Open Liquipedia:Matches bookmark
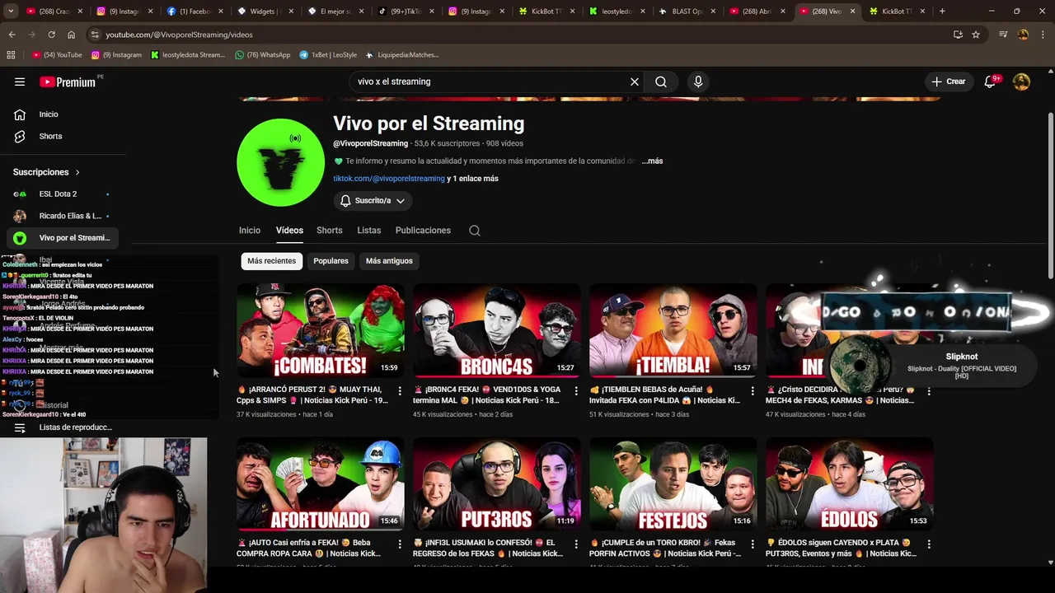Viewport: 1055px width, 593px height. pos(401,55)
